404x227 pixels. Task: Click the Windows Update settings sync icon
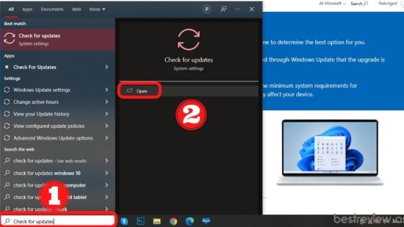point(7,90)
